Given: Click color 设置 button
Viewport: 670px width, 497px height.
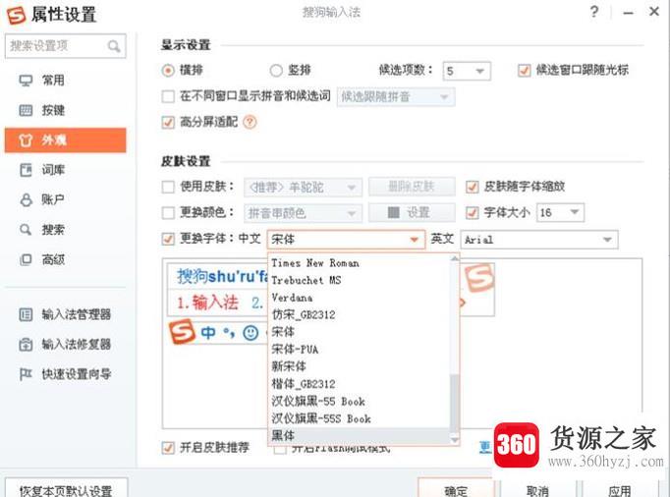Looking at the screenshot, I should pyautogui.click(x=412, y=212).
